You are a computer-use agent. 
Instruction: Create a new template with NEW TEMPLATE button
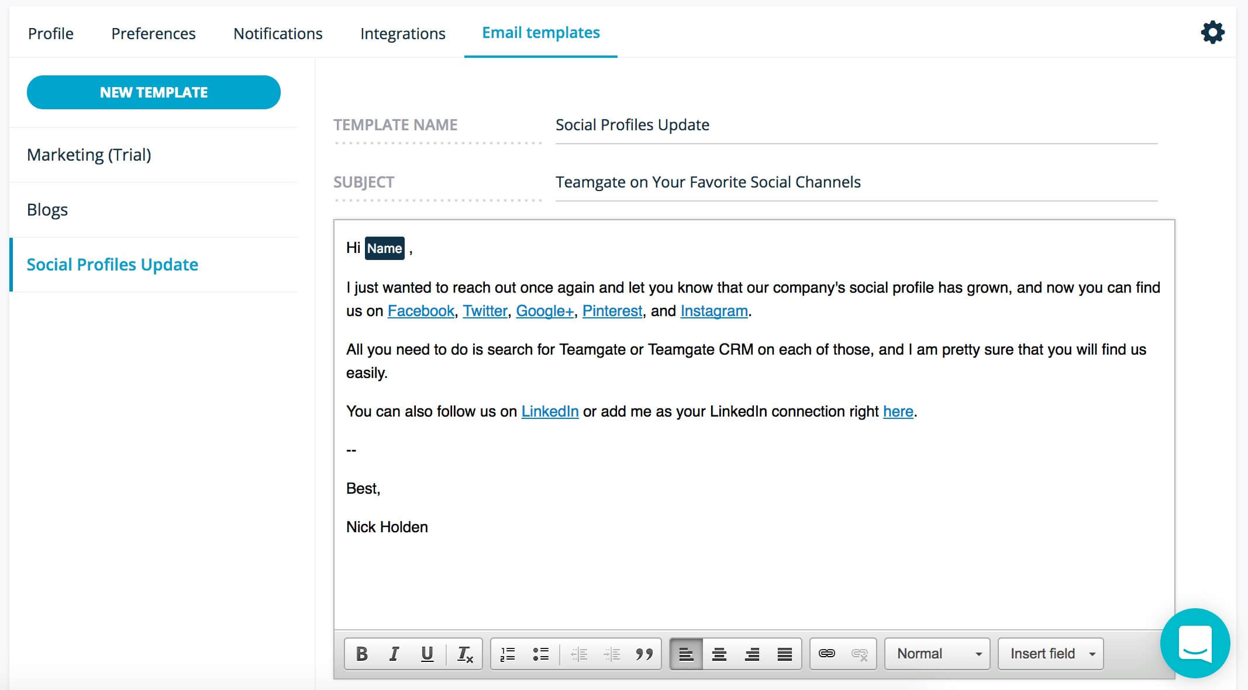[154, 92]
